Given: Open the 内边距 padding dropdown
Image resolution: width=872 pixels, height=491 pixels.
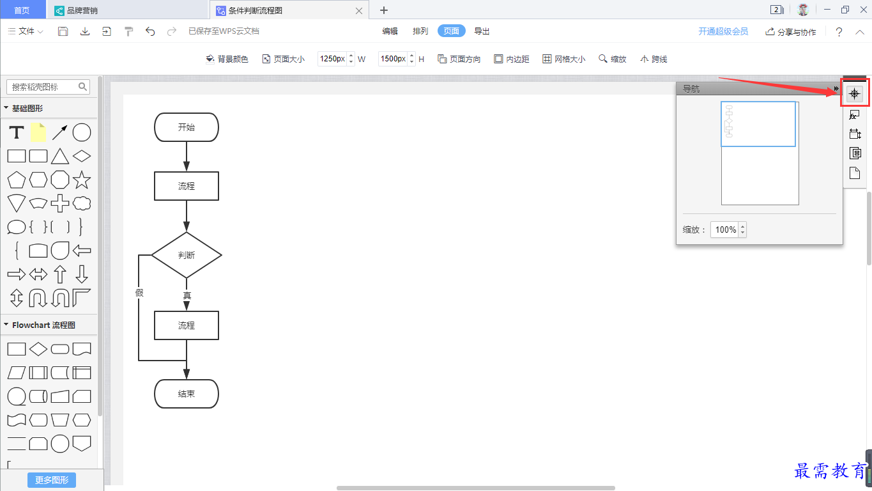Looking at the screenshot, I should point(512,59).
